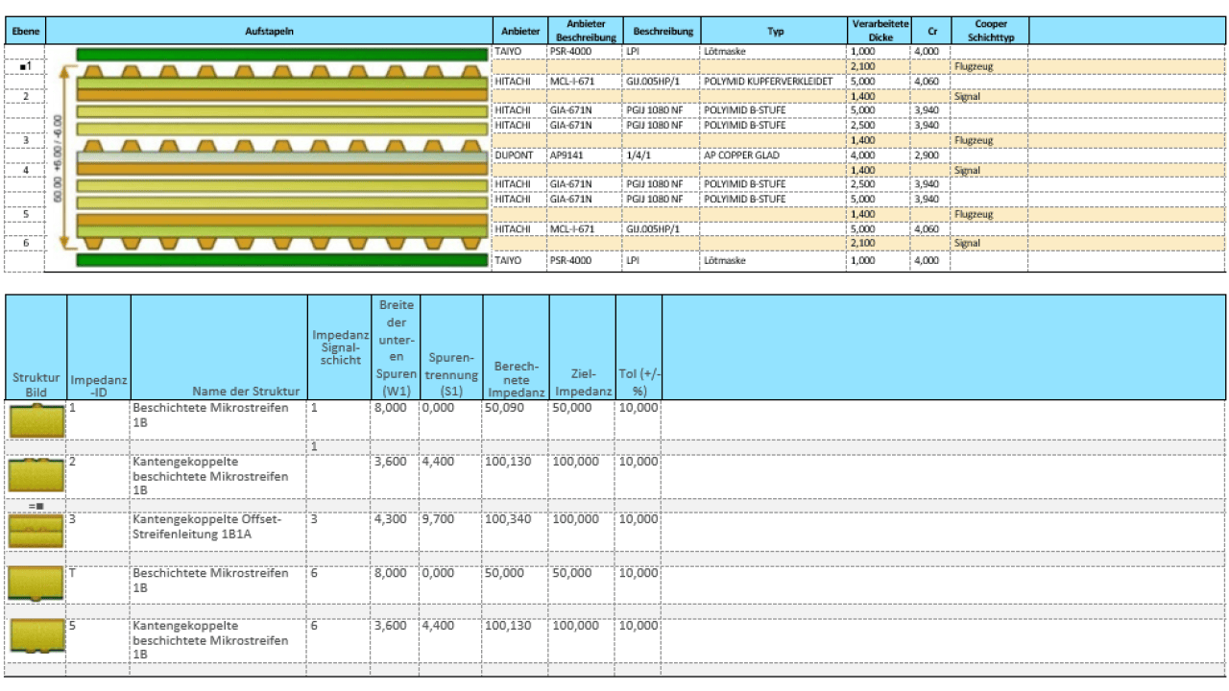Select the 'Impedanz Signalschicht' header
This screenshot has width=1229, height=691.
click(339, 346)
